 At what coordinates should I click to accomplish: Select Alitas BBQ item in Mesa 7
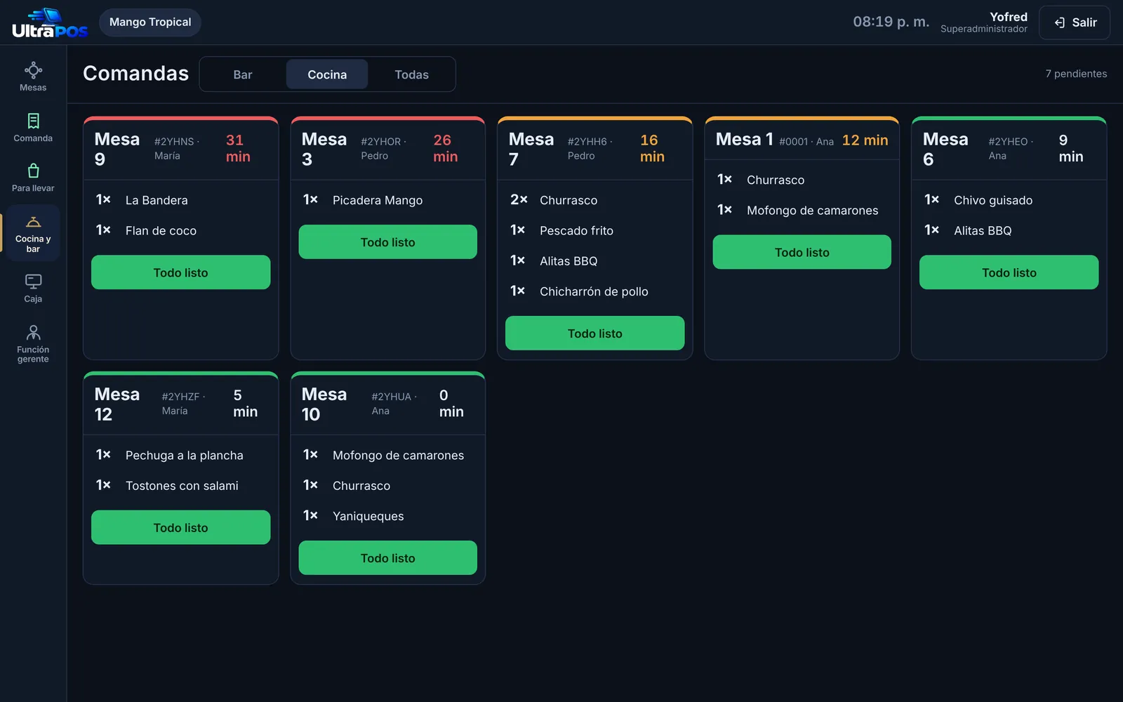coord(594,261)
